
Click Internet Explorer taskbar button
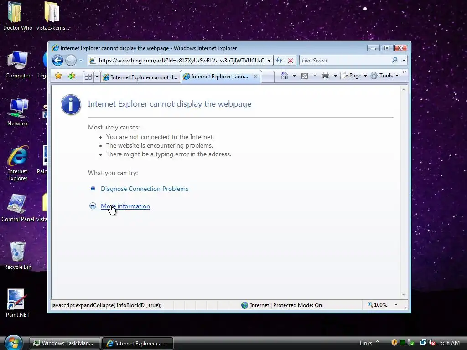138,344
